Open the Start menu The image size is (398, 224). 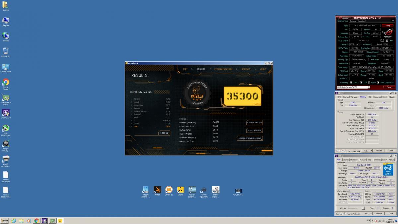click(4, 221)
